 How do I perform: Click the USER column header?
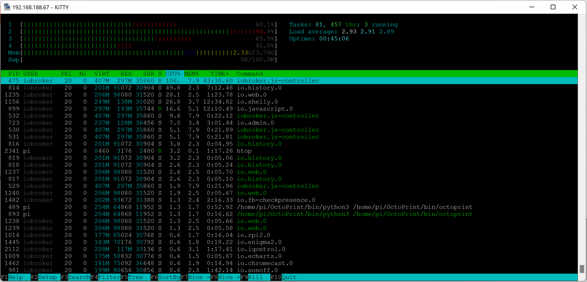(x=30, y=74)
